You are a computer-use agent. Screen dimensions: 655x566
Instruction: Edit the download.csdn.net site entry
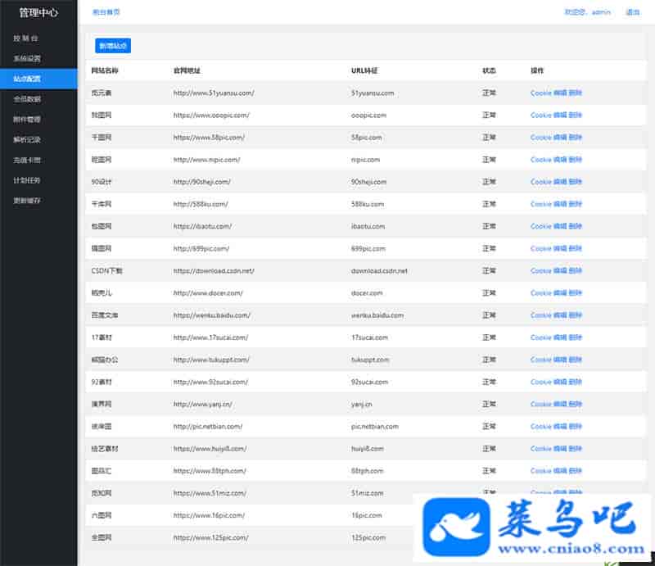(560, 271)
